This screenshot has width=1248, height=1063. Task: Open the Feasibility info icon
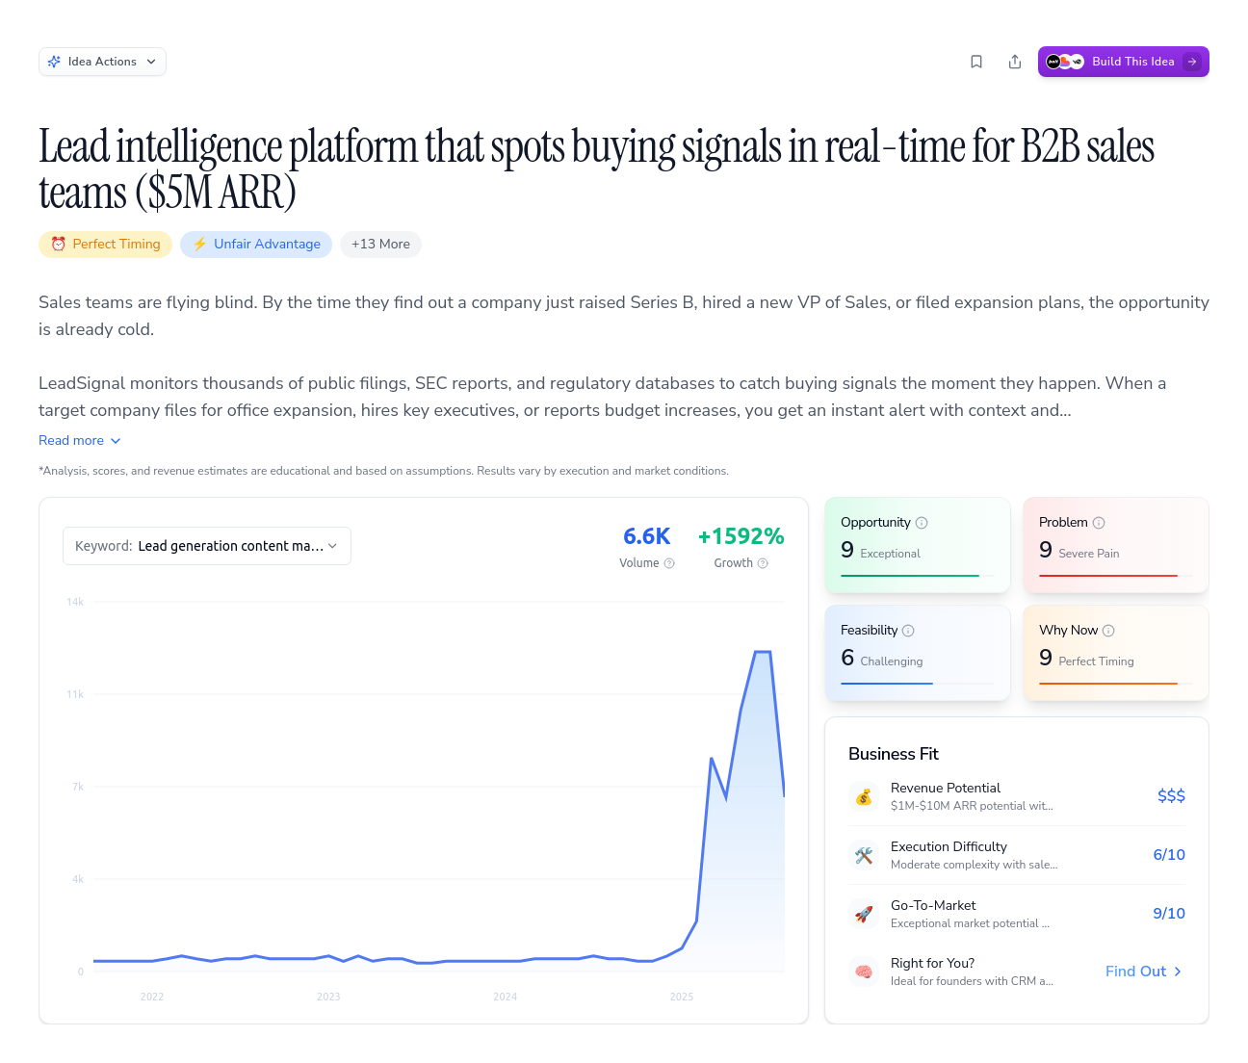[908, 631]
